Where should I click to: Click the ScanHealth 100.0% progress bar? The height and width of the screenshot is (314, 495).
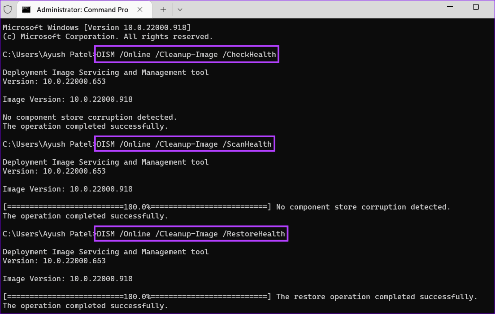(137, 207)
